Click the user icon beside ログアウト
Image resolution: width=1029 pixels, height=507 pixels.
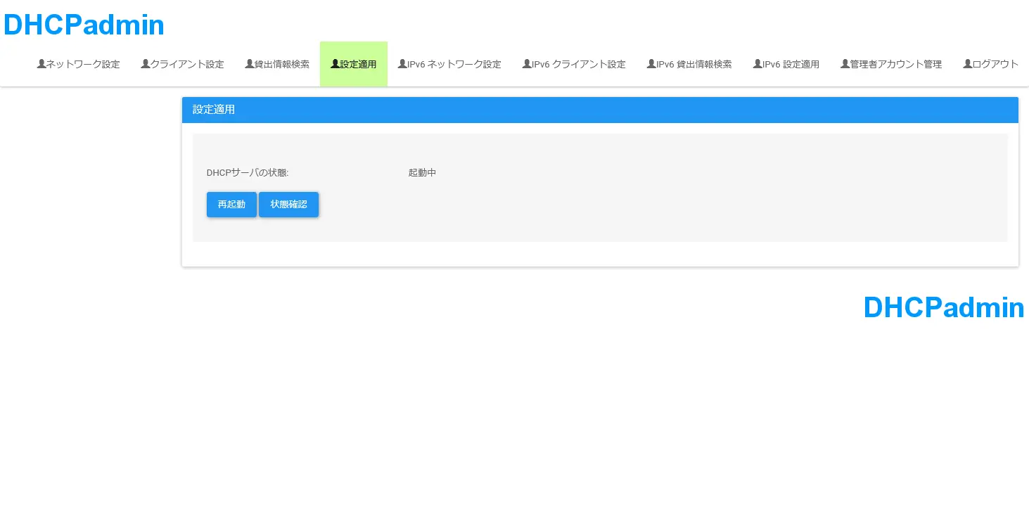click(x=968, y=64)
